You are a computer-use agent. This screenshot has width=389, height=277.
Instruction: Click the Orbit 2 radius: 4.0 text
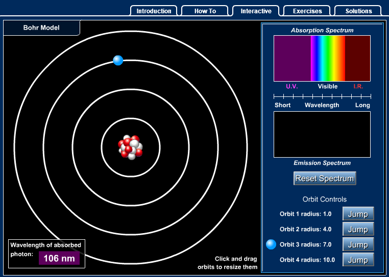coord(305,229)
